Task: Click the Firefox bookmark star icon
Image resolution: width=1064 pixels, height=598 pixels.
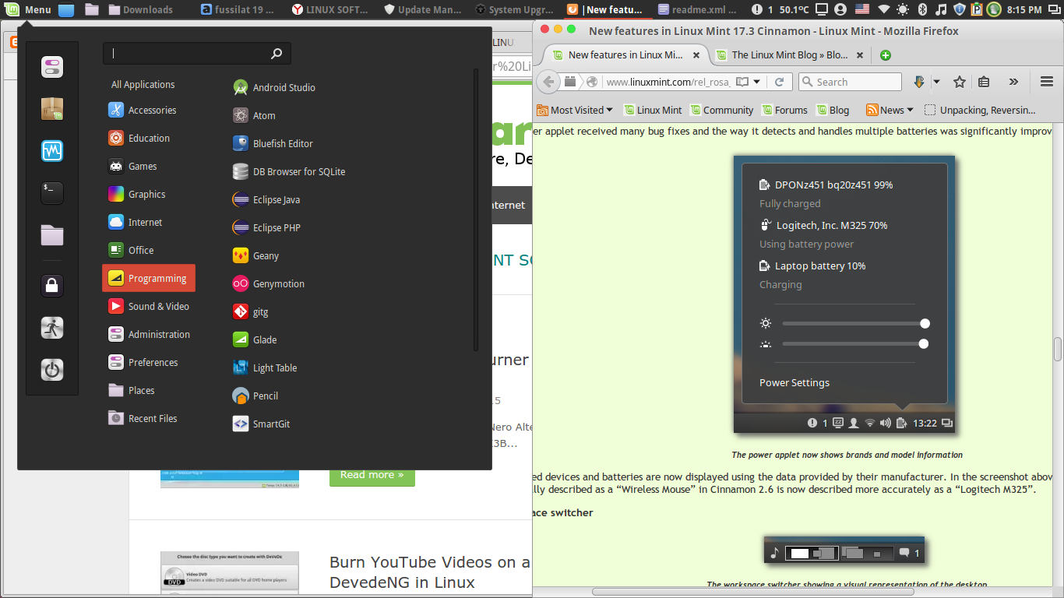Action: point(960,82)
